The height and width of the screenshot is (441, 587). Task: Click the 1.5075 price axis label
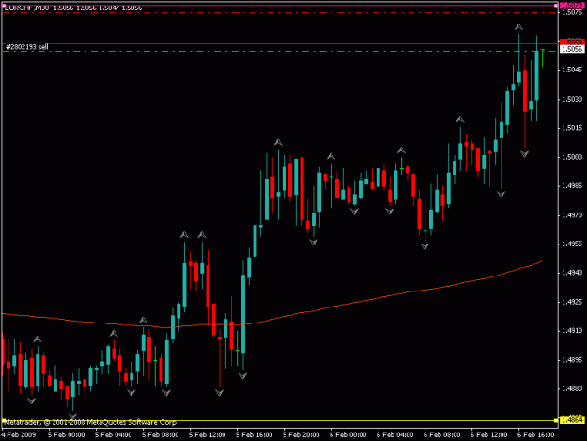(x=572, y=12)
